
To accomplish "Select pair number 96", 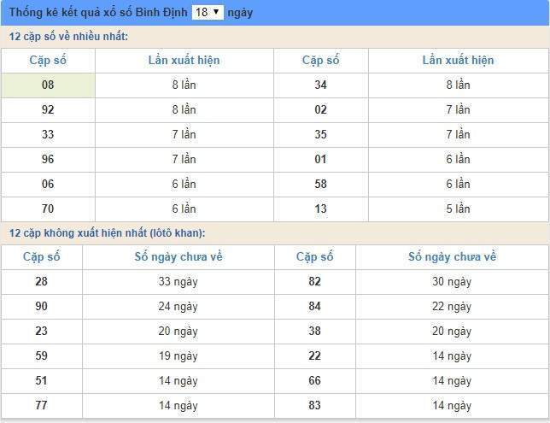I will click(48, 159).
